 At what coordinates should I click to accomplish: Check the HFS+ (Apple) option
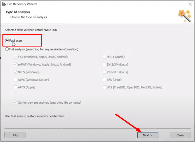tap(104, 57)
